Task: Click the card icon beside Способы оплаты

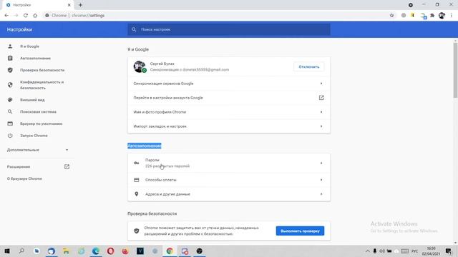Action: pyautogui.click(x=137, y=180)
